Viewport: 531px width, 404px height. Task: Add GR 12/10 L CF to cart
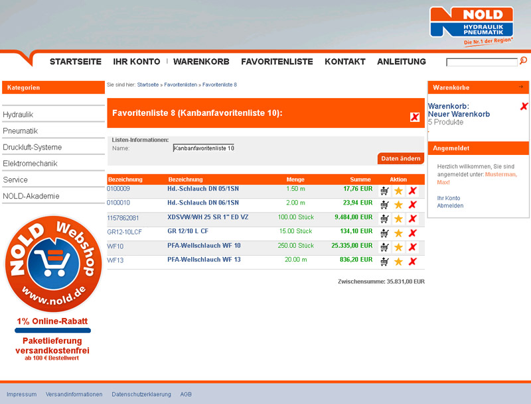pos(384,233)
